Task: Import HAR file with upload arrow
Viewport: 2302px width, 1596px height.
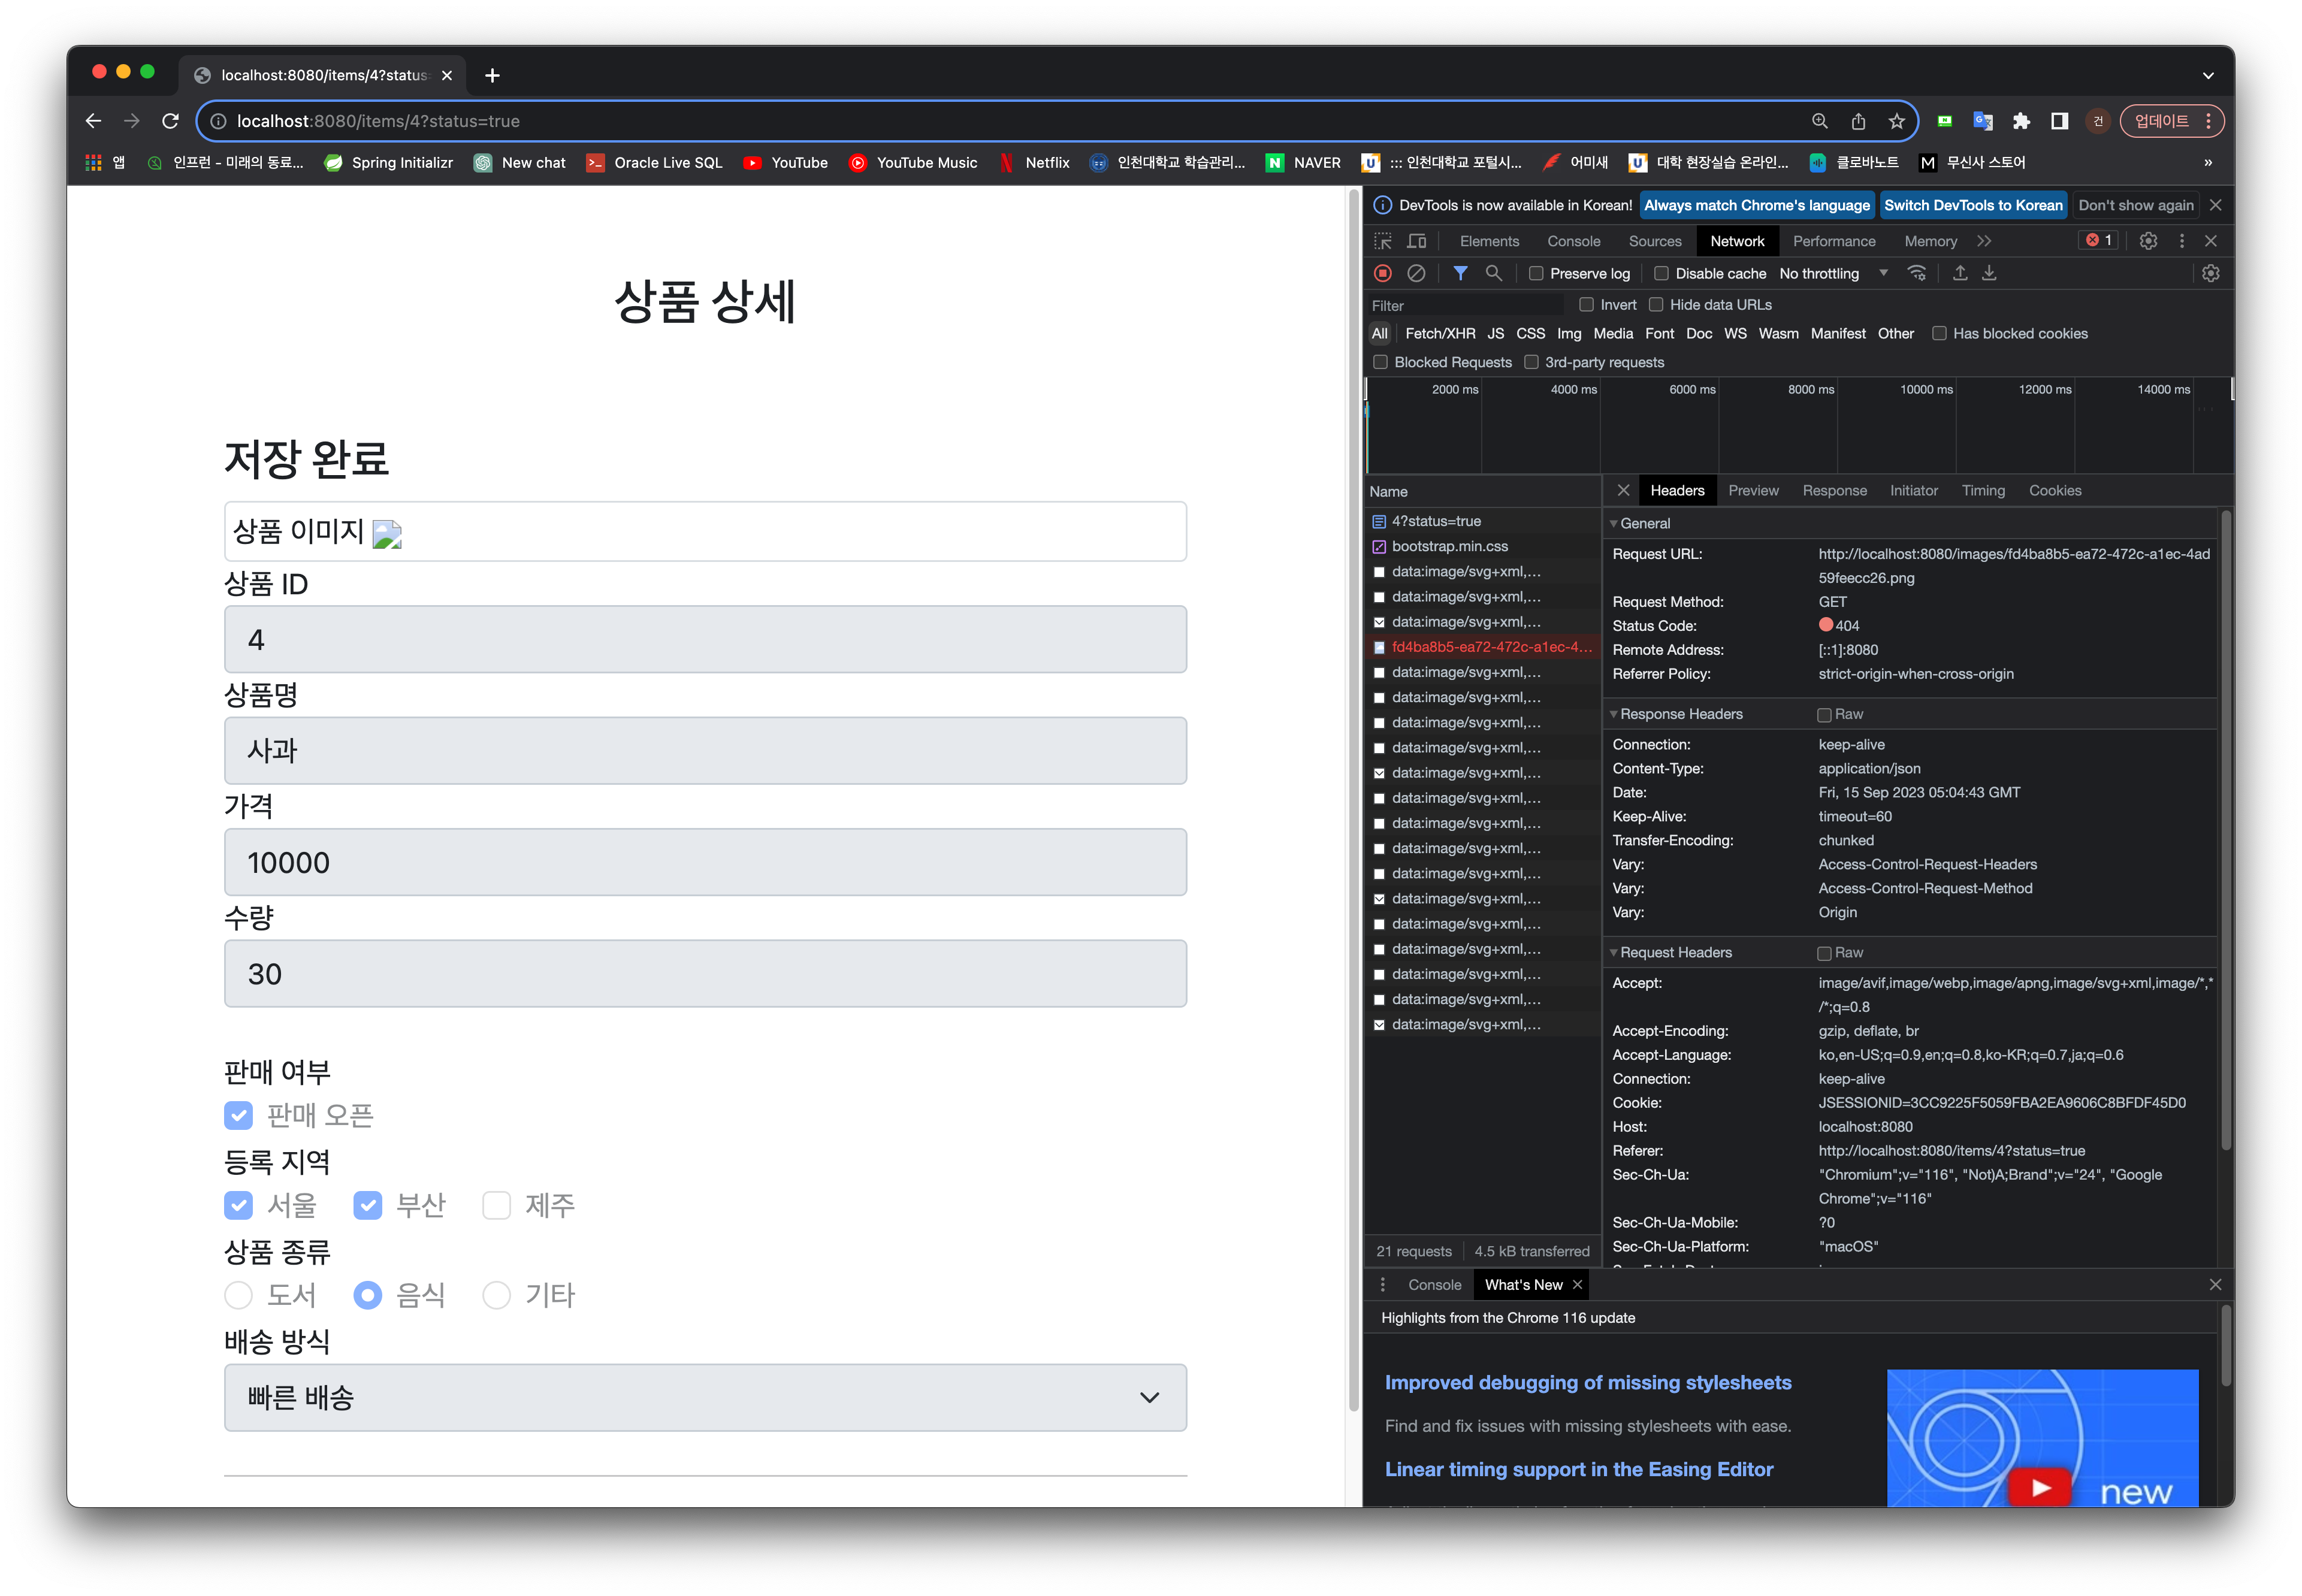Action: pyautogui.click(x=1960, y=273)
